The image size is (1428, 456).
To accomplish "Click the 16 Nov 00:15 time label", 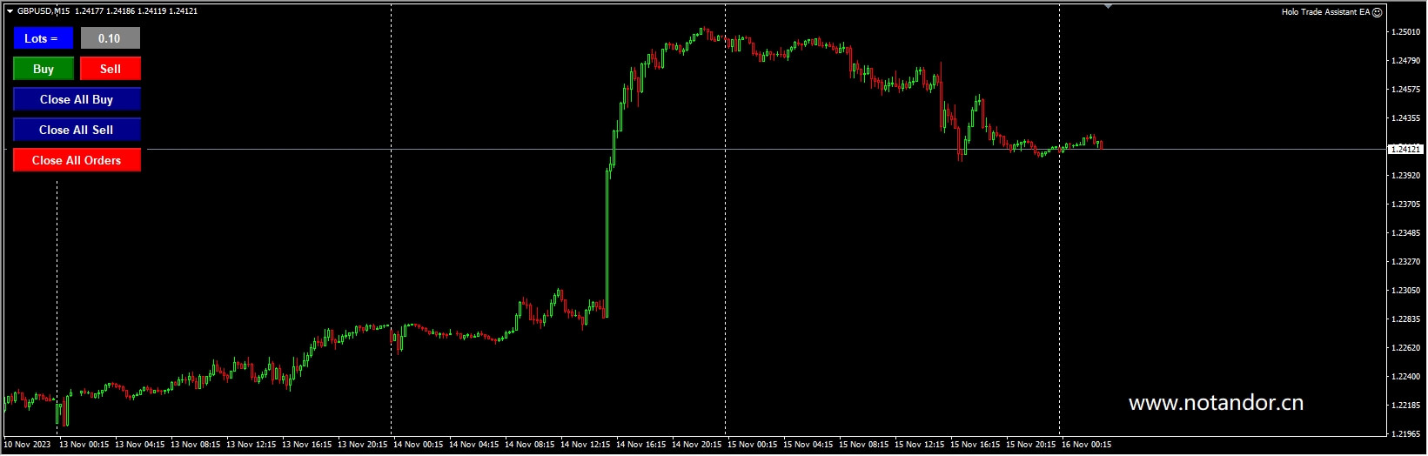I will (x=1087, y=445).
